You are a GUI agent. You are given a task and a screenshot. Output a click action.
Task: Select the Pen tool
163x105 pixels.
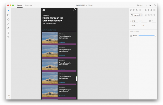pos(8,28)
